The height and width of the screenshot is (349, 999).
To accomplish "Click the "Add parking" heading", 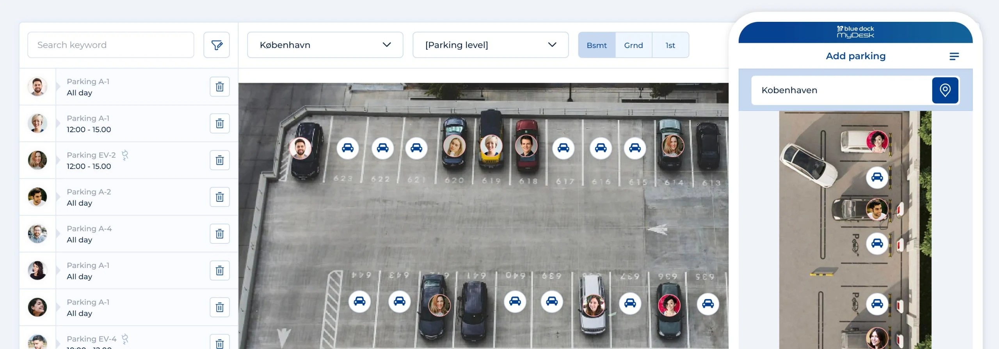I will 855,56.
